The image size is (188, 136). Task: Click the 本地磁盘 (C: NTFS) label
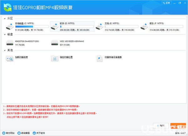coord(24,23)
